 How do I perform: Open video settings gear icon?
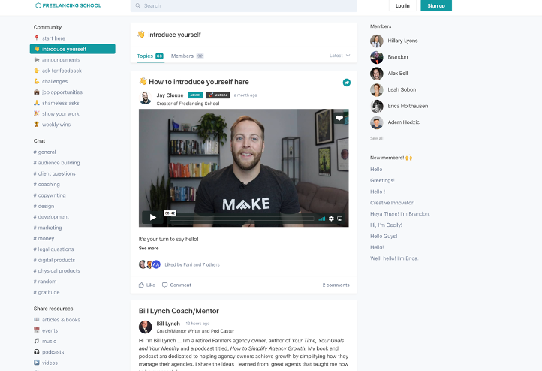[331, 219]
